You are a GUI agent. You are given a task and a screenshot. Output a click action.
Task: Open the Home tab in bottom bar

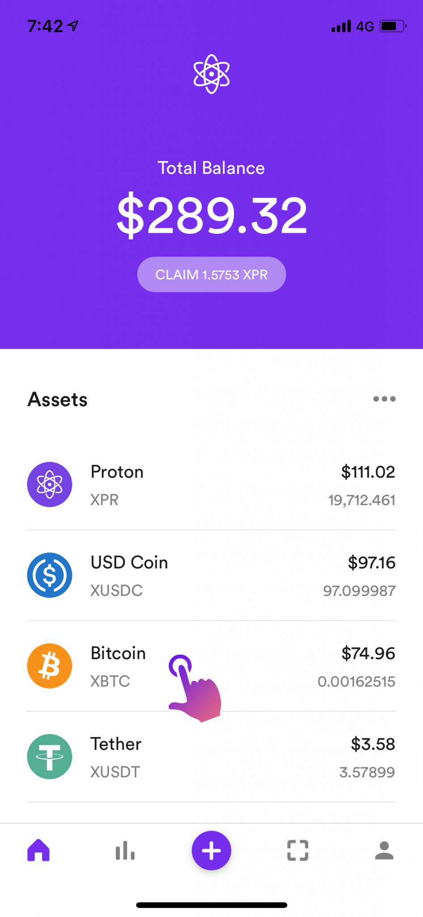click(38, 850)
